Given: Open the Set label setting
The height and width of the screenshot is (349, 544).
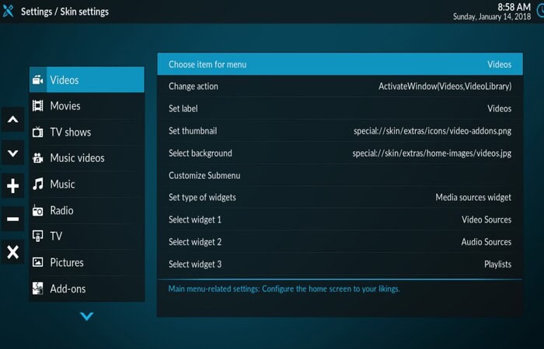Looking at the screenshot, I should 340,109.
